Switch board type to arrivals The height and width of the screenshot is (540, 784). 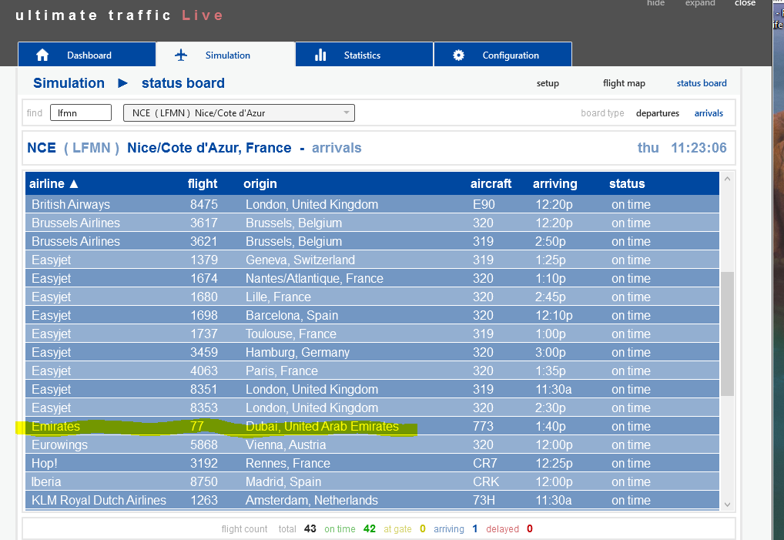point(709,113)
